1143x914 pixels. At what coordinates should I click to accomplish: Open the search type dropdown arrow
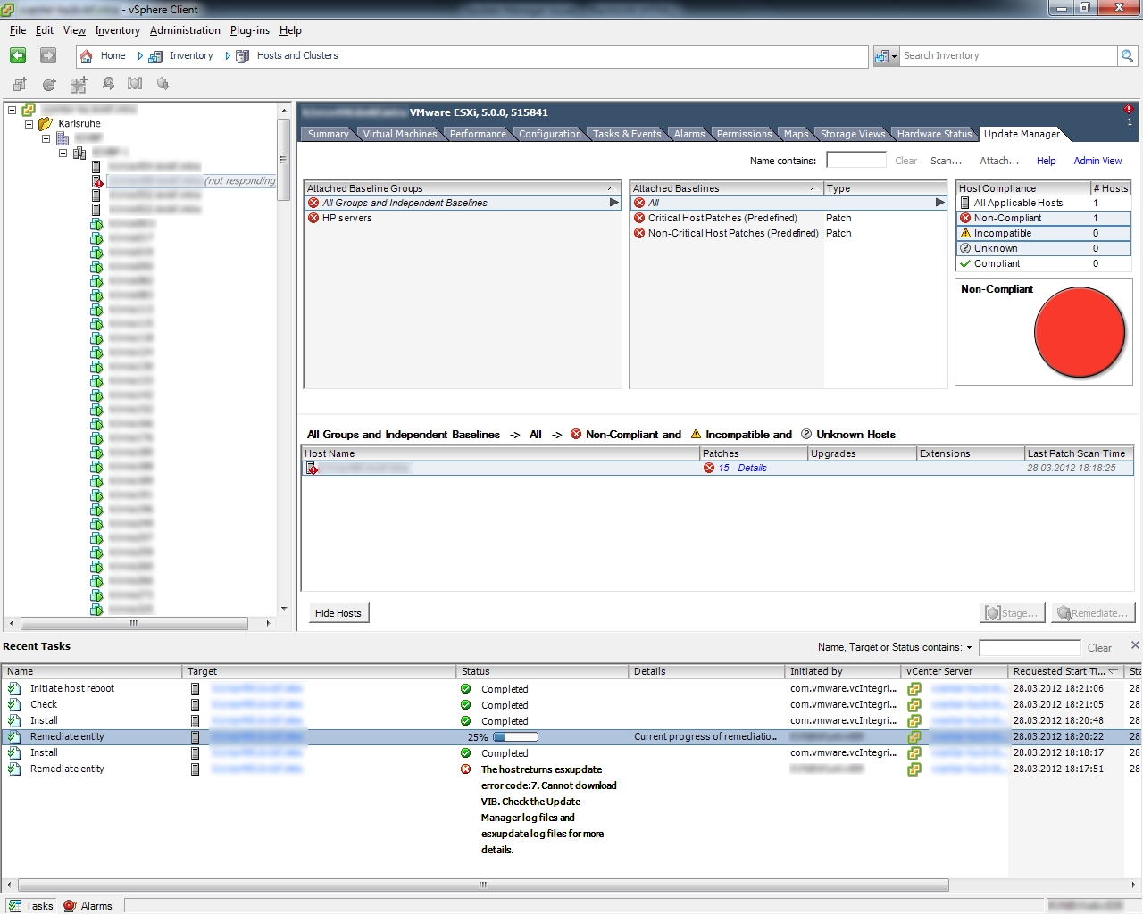[x=892, y=56]
